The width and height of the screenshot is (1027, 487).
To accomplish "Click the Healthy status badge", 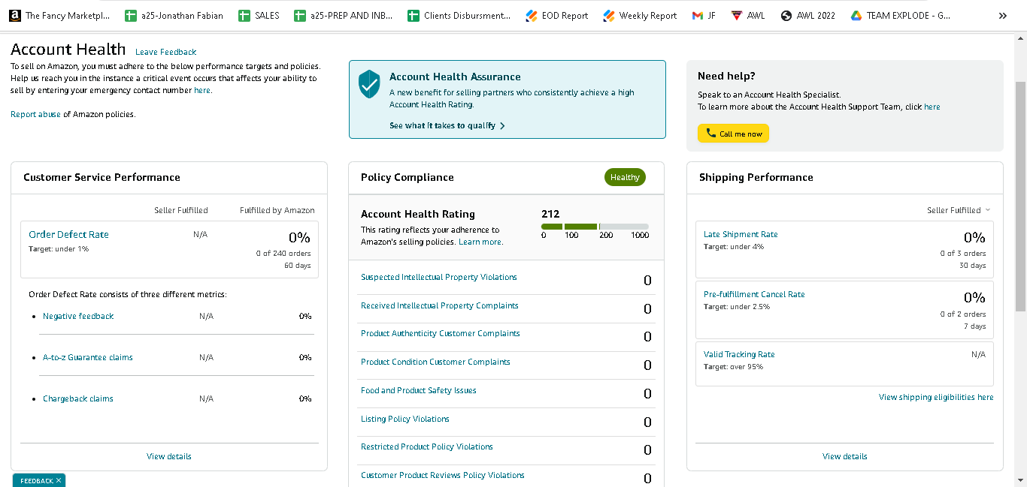I will tap(625, 178).
